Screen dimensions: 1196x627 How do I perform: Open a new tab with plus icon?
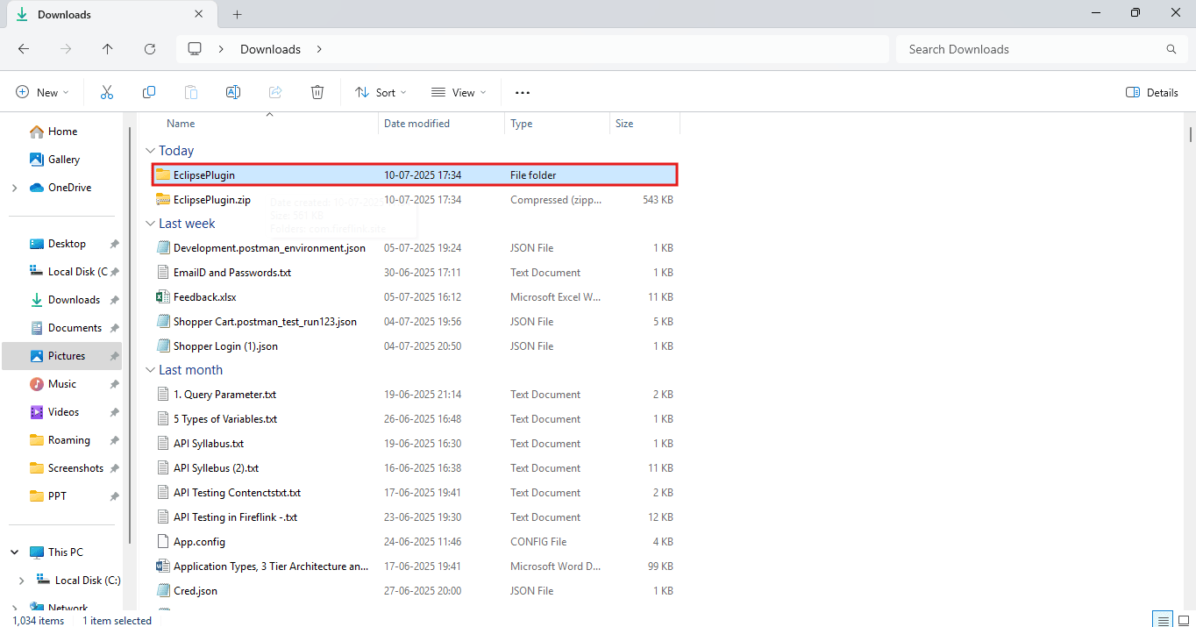(x=237, y=14)
